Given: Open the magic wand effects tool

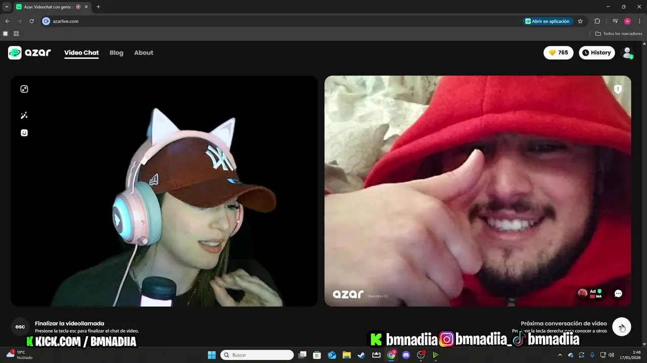Looking at the screenshot, I should pyautogui.click(x=24, y=115).
